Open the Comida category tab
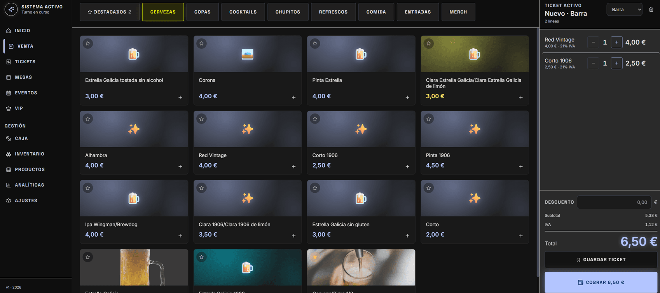660x293 pixels. click(376, 12)
